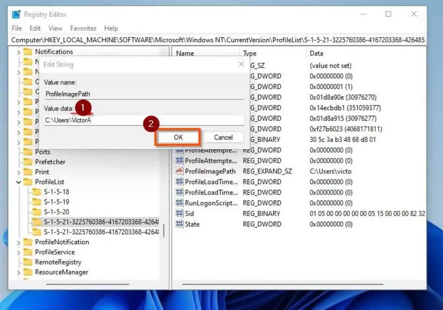This screenshot has height=310, width=443.
Task: Click the RunLogonScript DWORD value icon
Action: (179, 203)
